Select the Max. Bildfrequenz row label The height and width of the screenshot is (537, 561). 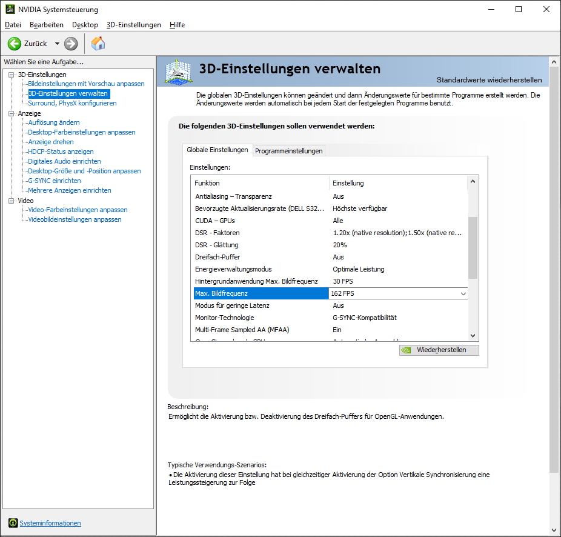click(261, 293)
